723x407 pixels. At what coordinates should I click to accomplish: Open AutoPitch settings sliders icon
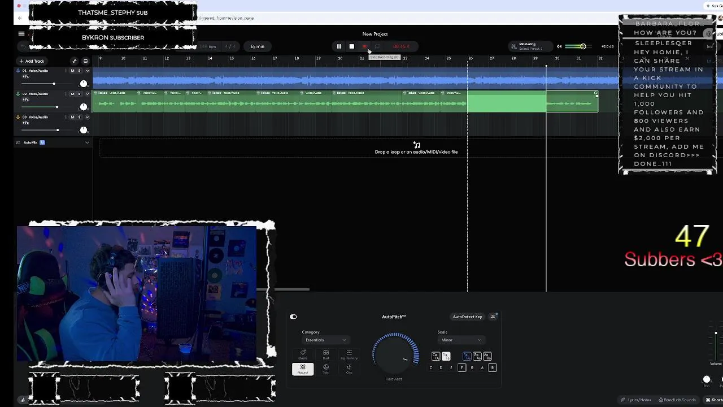tap(493, 317)
